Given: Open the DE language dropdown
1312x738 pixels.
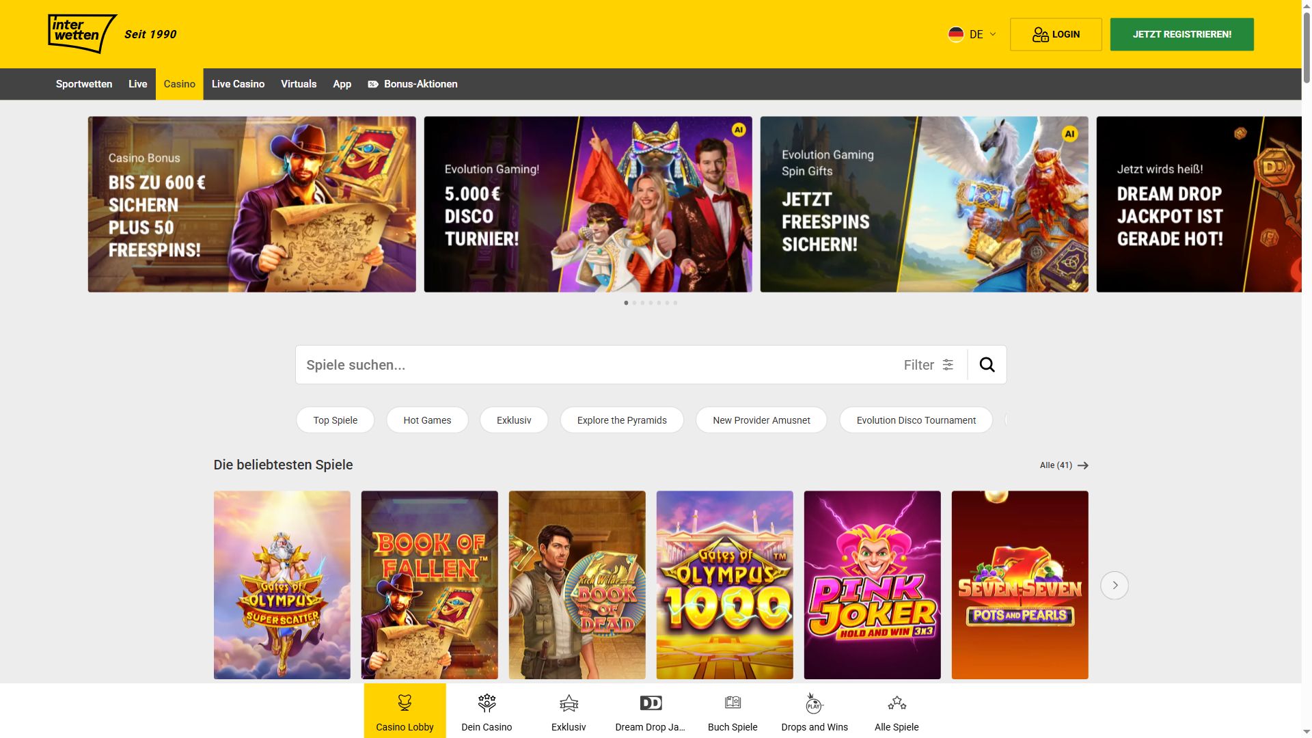Looking at the screenshot, I should (972, 34).
